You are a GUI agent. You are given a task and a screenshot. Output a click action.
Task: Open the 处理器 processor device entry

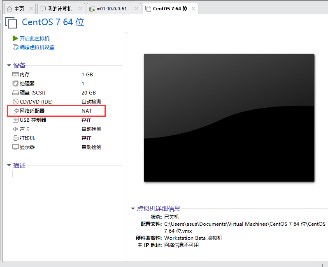(27, 83)
